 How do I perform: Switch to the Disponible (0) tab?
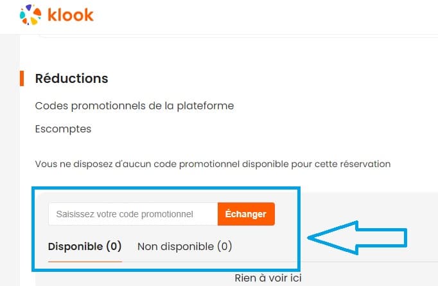(85, 246)
